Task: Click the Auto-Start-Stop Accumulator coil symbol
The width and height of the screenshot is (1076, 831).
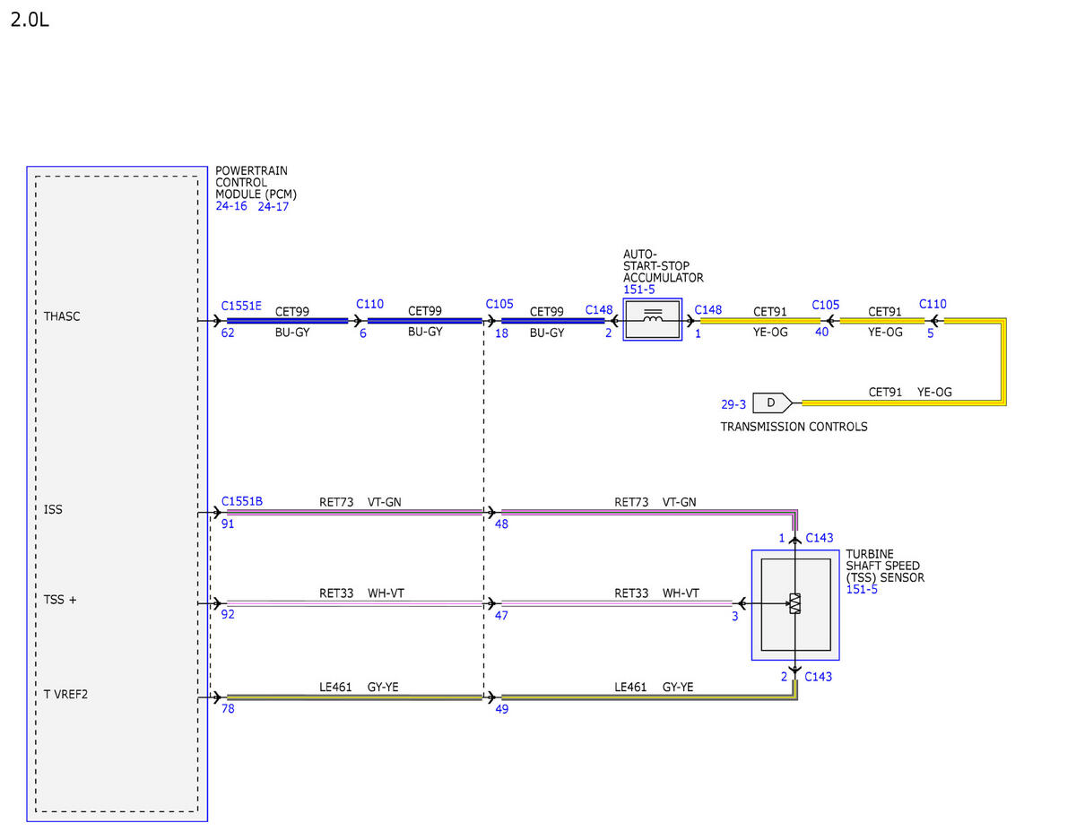Action: click(x=653, y=320)
